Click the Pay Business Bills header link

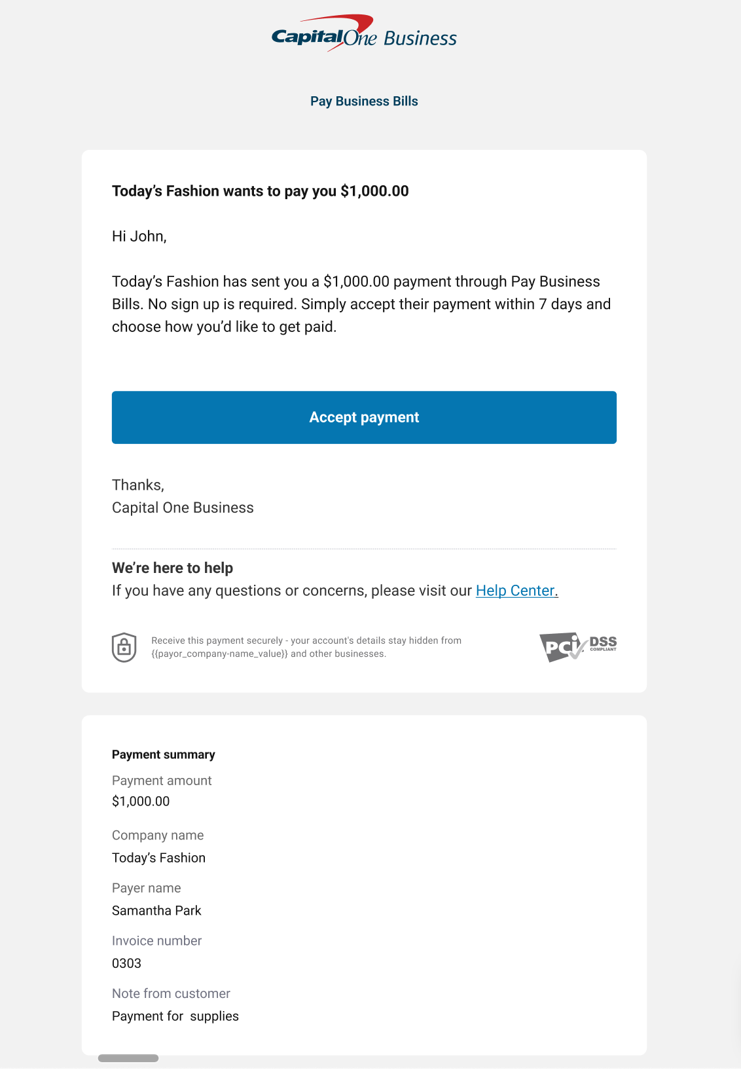pyautogui.click(x=364, y=101)
